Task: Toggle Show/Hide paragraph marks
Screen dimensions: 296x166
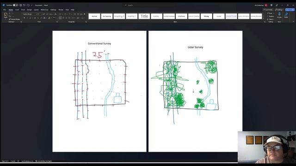Action: 85,14
